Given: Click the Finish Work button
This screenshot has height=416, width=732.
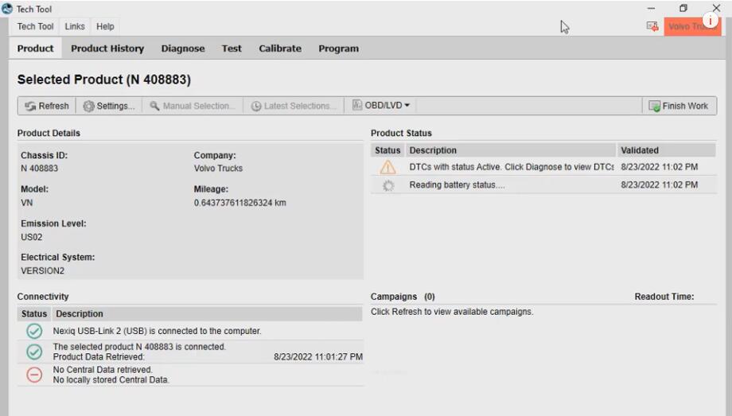Looking at the screenshot, I should (679, 106).
